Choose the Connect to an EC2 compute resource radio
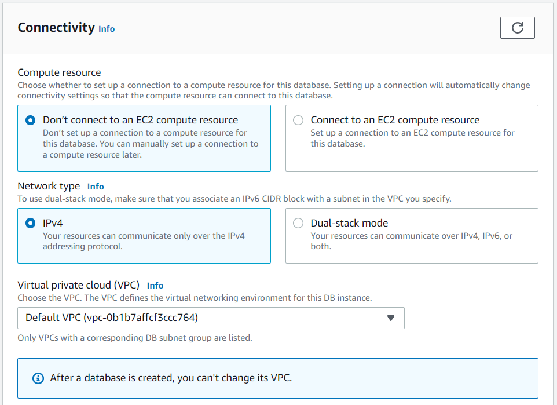The width and height of the screenshot is (557, 405). pyautogui.click(x=298, y=121)
